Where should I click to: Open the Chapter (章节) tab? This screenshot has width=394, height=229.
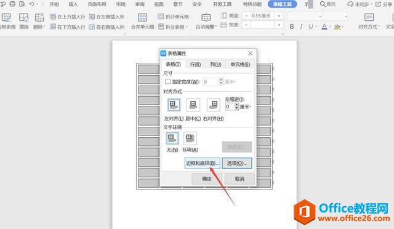(178, 4)
